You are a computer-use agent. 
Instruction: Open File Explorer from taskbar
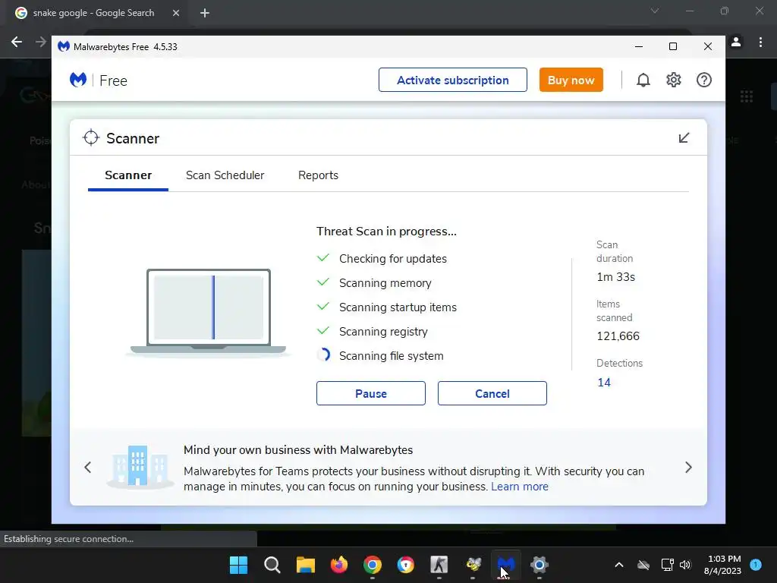(x=305, y=565)
